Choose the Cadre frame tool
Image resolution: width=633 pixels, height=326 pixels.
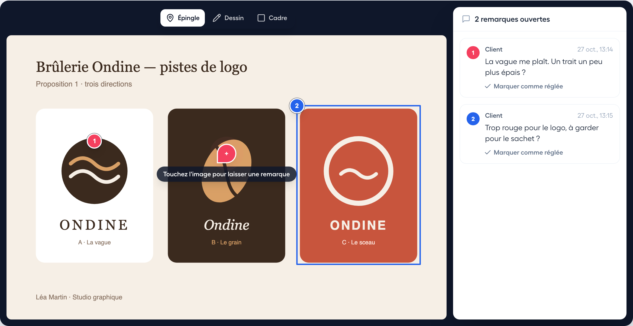pyautogui.click(x=272, y=18)
